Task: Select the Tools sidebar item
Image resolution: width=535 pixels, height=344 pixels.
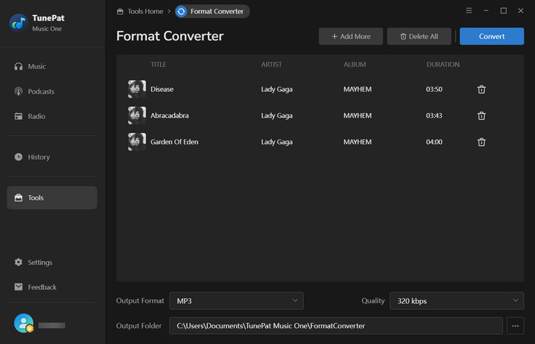Action: (x=52, y=197)
